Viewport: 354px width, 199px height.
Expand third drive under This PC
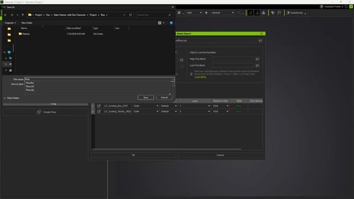coord(6,70)
